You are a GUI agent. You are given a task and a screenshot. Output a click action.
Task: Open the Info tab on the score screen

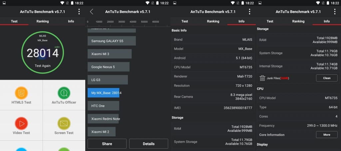(71, 21)
